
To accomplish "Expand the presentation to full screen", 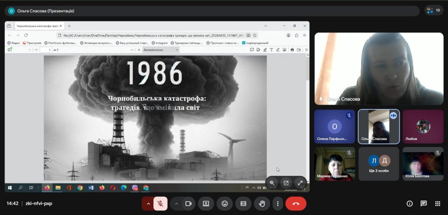I will pyautogui.click(x=300, y=183).
